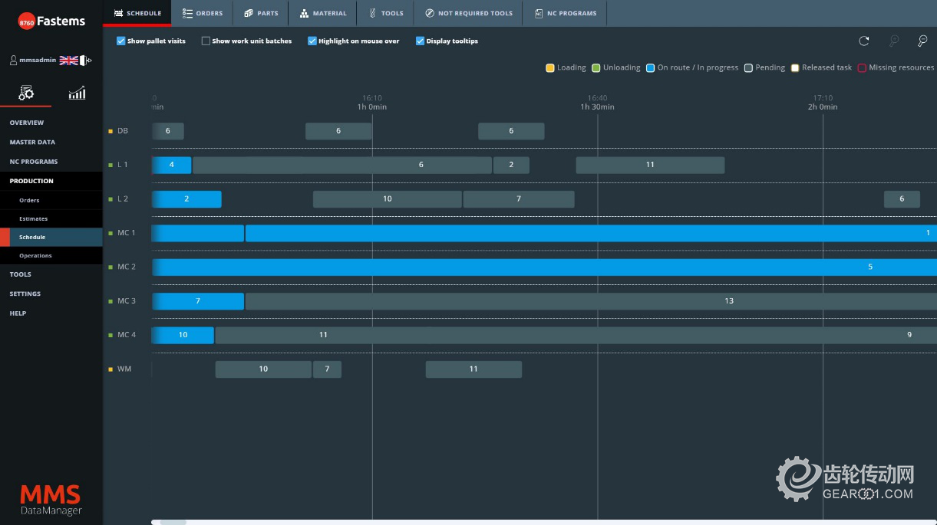The image size is (937, 525).
Task: Go to Estimates under Production
Action: point(33,218)
